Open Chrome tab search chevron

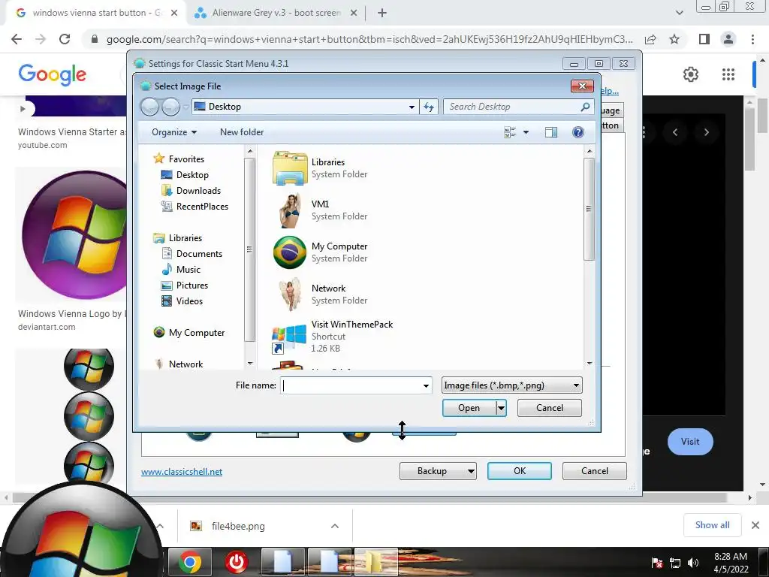point(679,13)
